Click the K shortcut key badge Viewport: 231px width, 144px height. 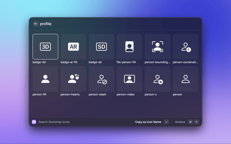coord(197,122)
